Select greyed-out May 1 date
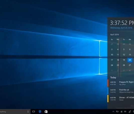The height and width of the screenshot is (114, 134). pos(112,71)
